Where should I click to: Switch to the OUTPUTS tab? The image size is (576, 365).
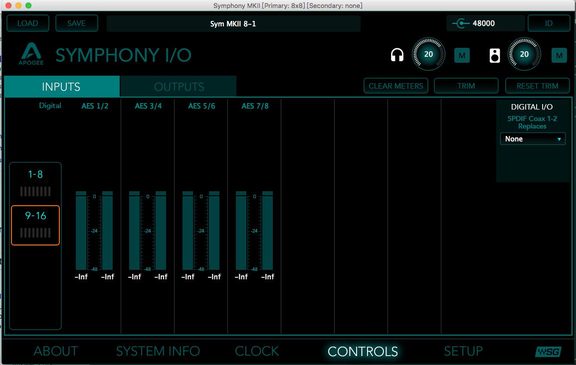[x=179, y=87]
